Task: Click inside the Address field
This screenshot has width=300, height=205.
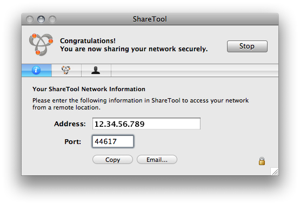Action: (146, 124)
